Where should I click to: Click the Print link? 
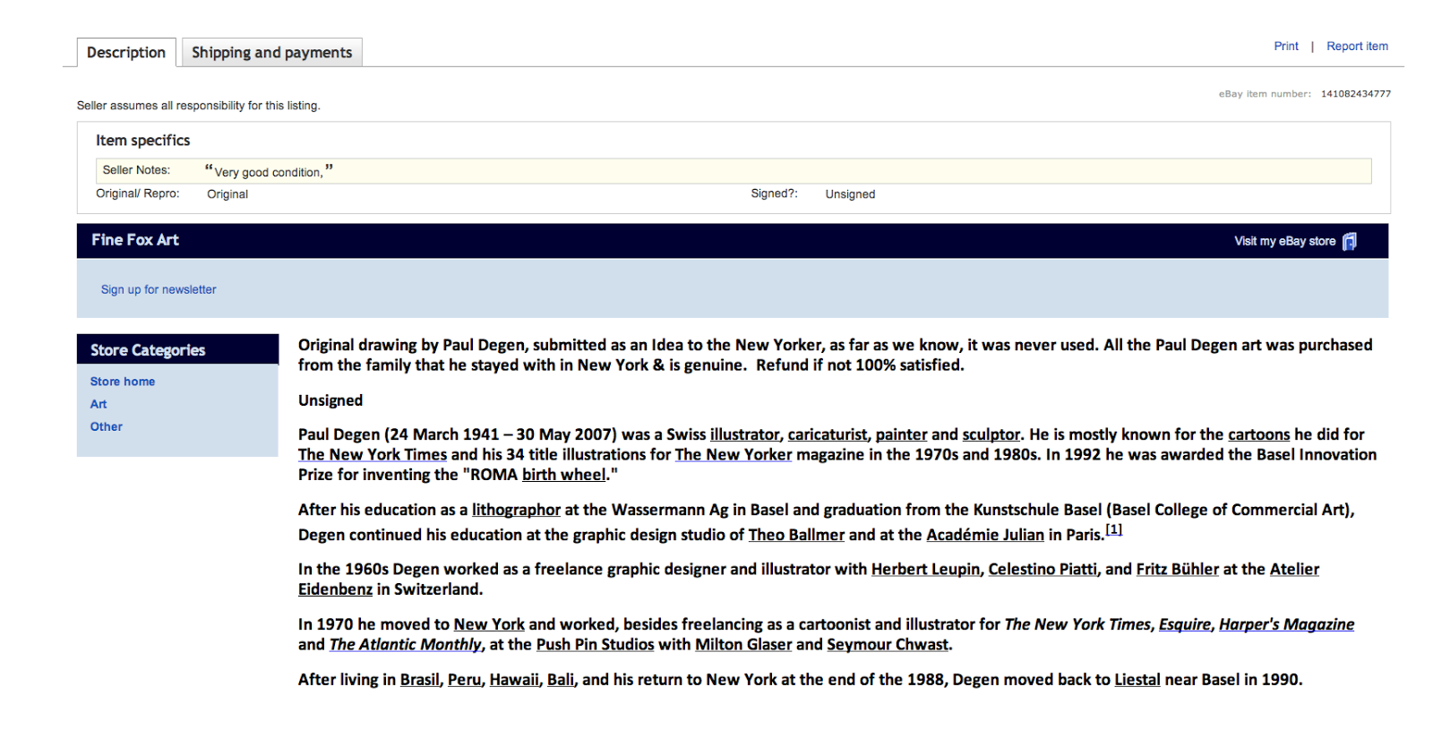(1286, 47)
